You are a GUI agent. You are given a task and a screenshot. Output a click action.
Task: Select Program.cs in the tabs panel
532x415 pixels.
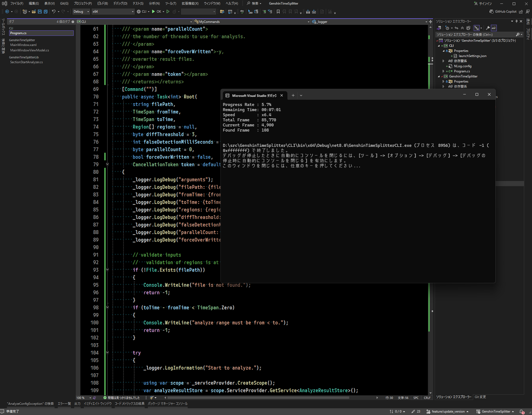pyautogui.click(x=41, y=33)
